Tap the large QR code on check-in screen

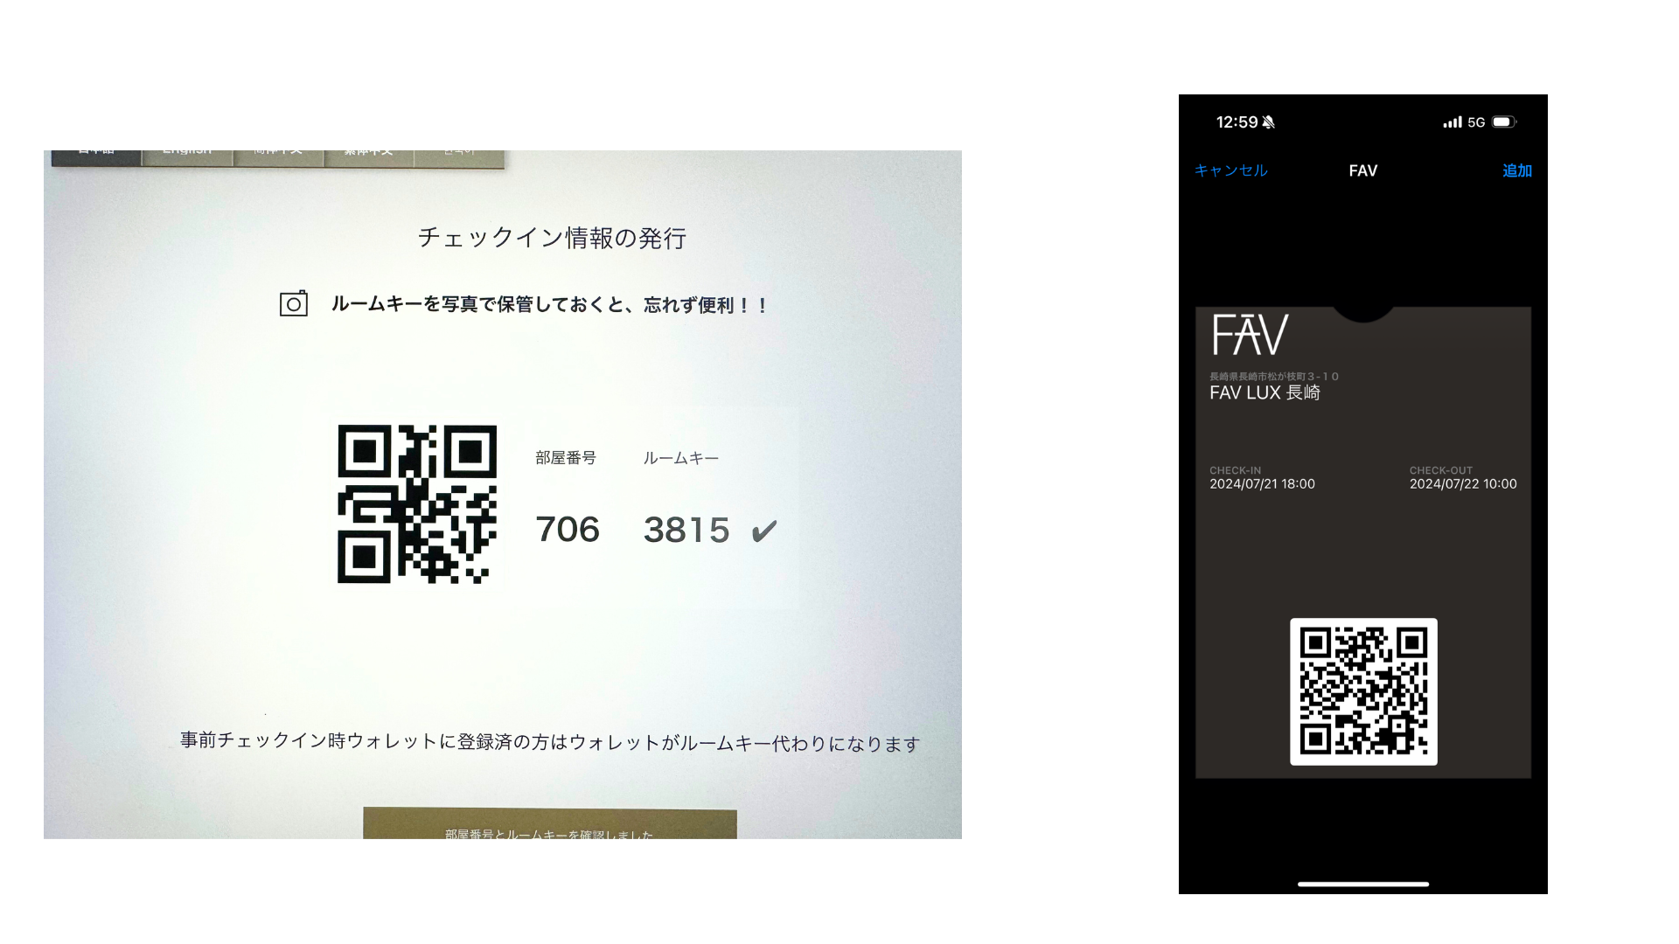tap(417, 504)
